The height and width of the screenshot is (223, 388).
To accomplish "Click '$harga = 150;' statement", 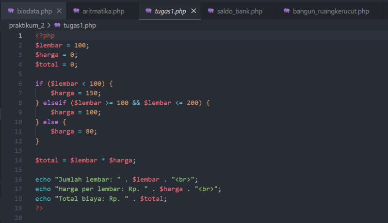I will [x=76, y=93].
